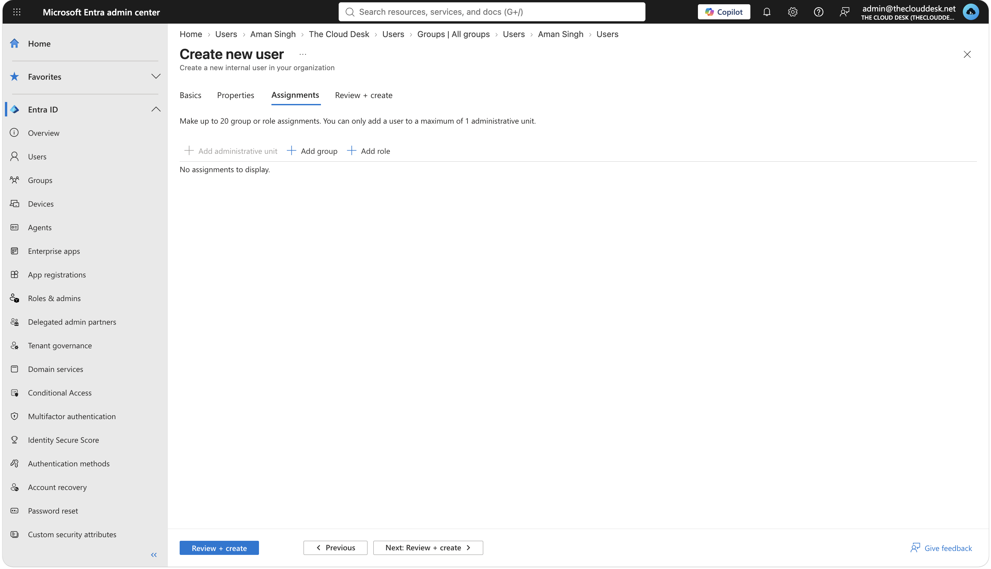
Task: Open Roles & admins in sidebar
Action: [x=54, y=298]
